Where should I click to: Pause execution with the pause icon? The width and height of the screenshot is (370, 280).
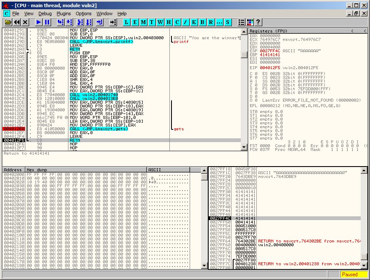(47, 22)
